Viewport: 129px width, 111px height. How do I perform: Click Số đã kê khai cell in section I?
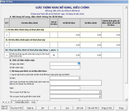pos(69,35)
